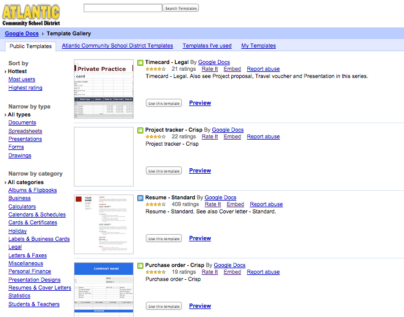The width and height of the screenshot is (404, 317).
Task: Use this template for Timecard - Legal
Action: tap(164, 103)
